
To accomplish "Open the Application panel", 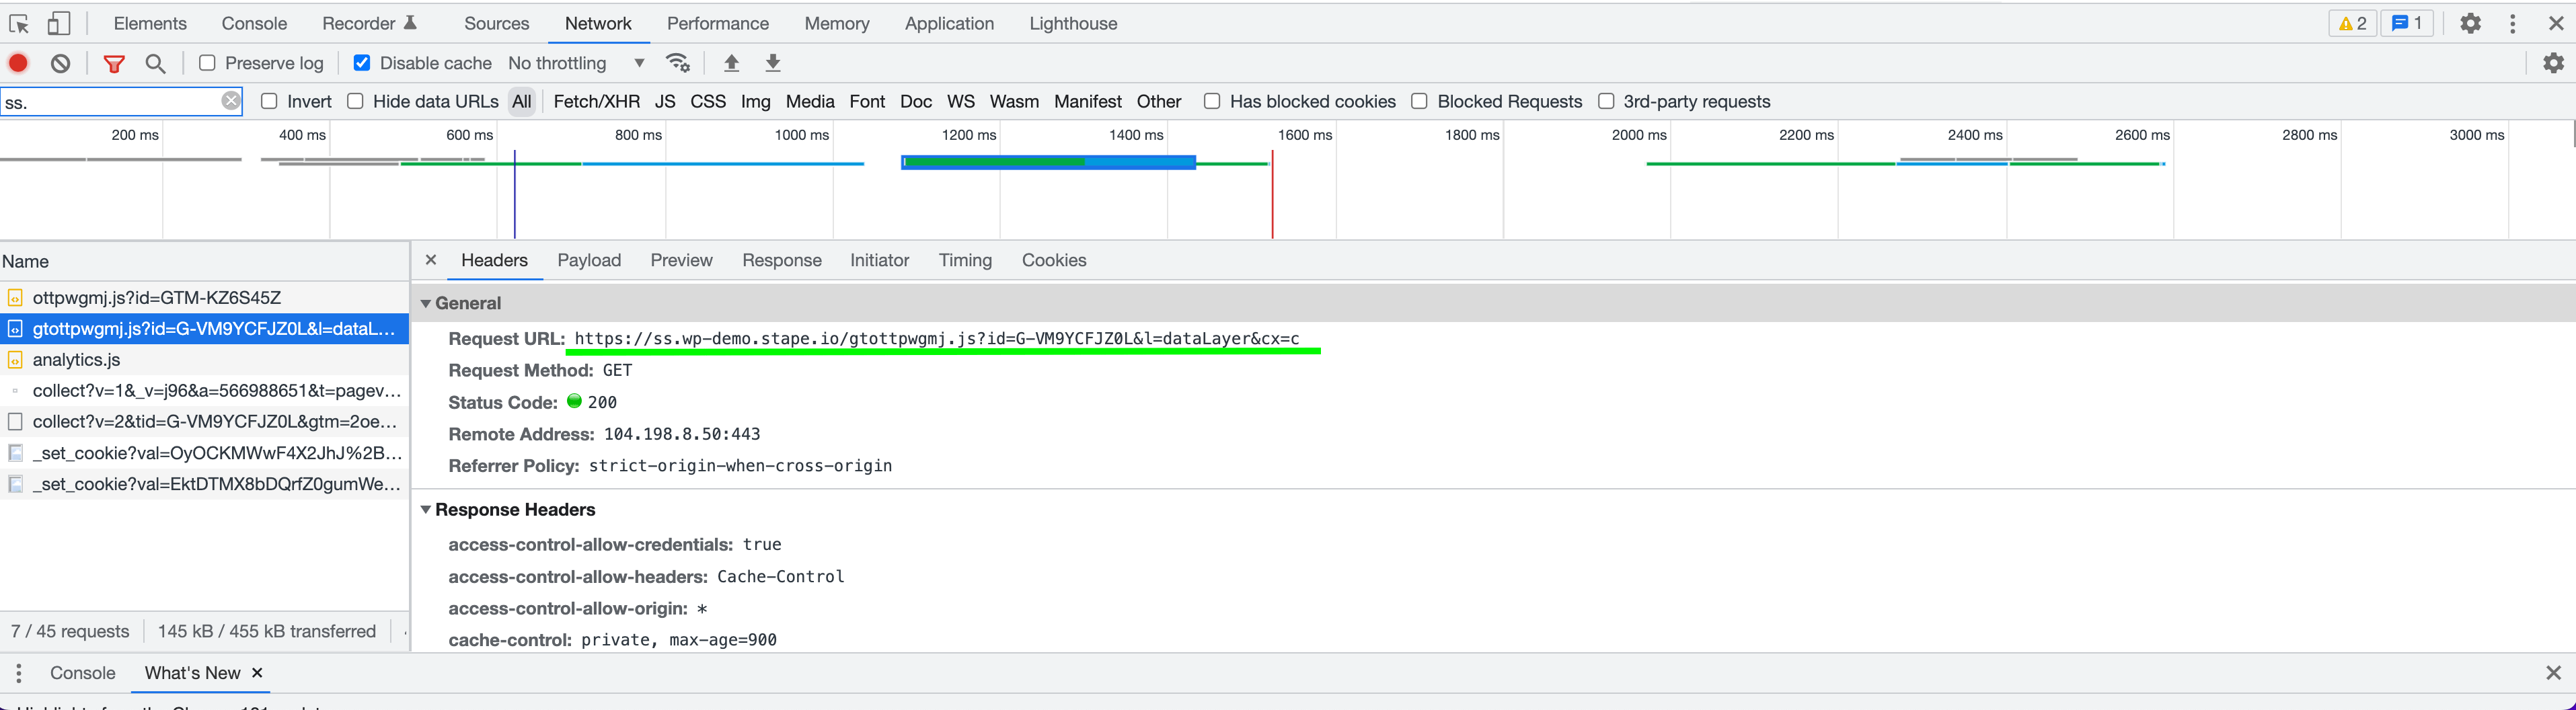I will [x=949, y=23].
